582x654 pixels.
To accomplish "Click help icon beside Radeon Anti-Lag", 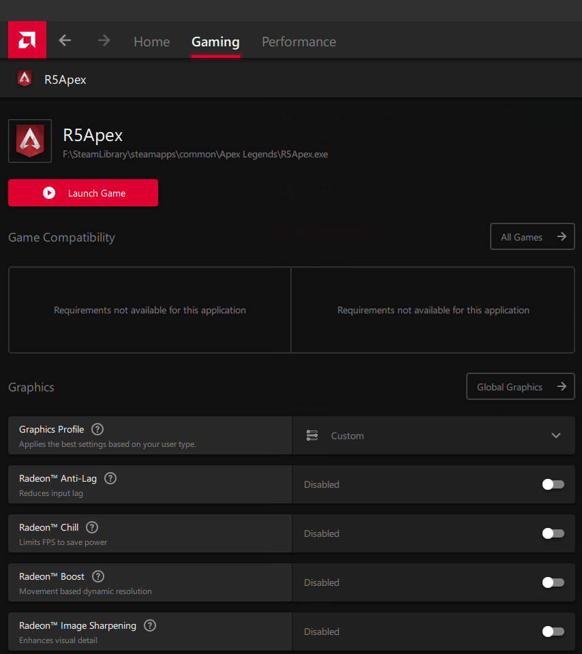I will pos(110,478).
